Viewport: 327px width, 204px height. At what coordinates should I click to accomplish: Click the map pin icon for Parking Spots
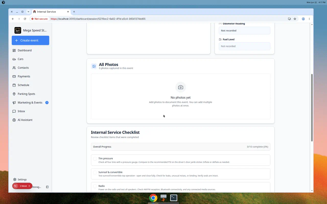(x=14, y=94)
